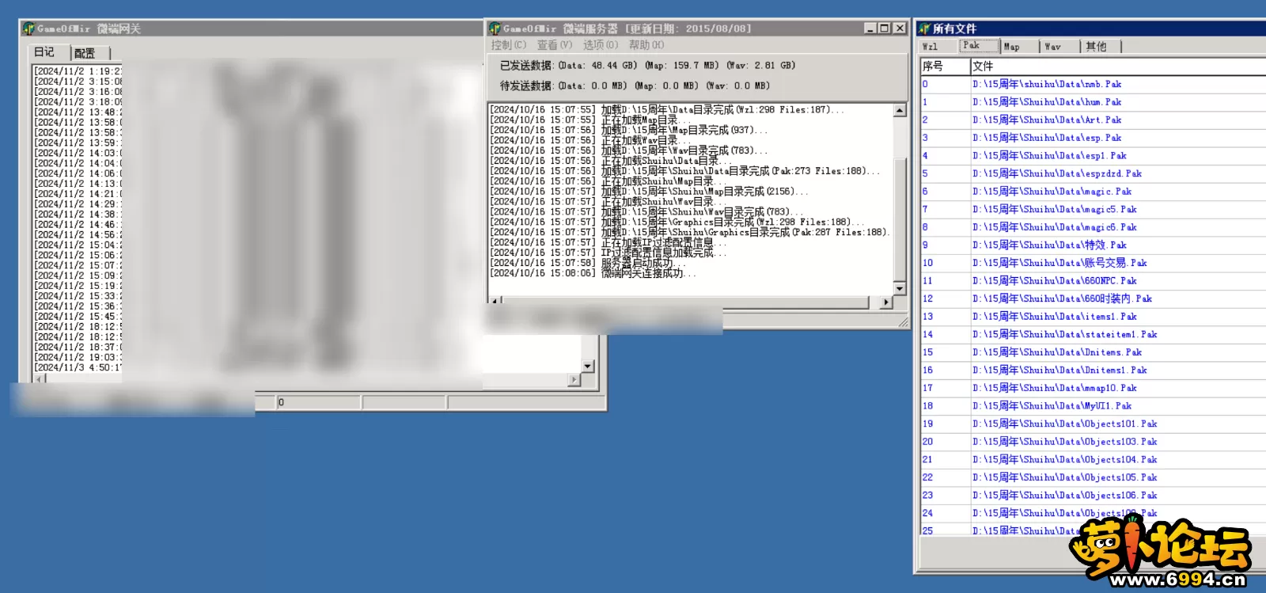
Task: Select file row MyUI1.Pak
Action: coord(1093,406)
